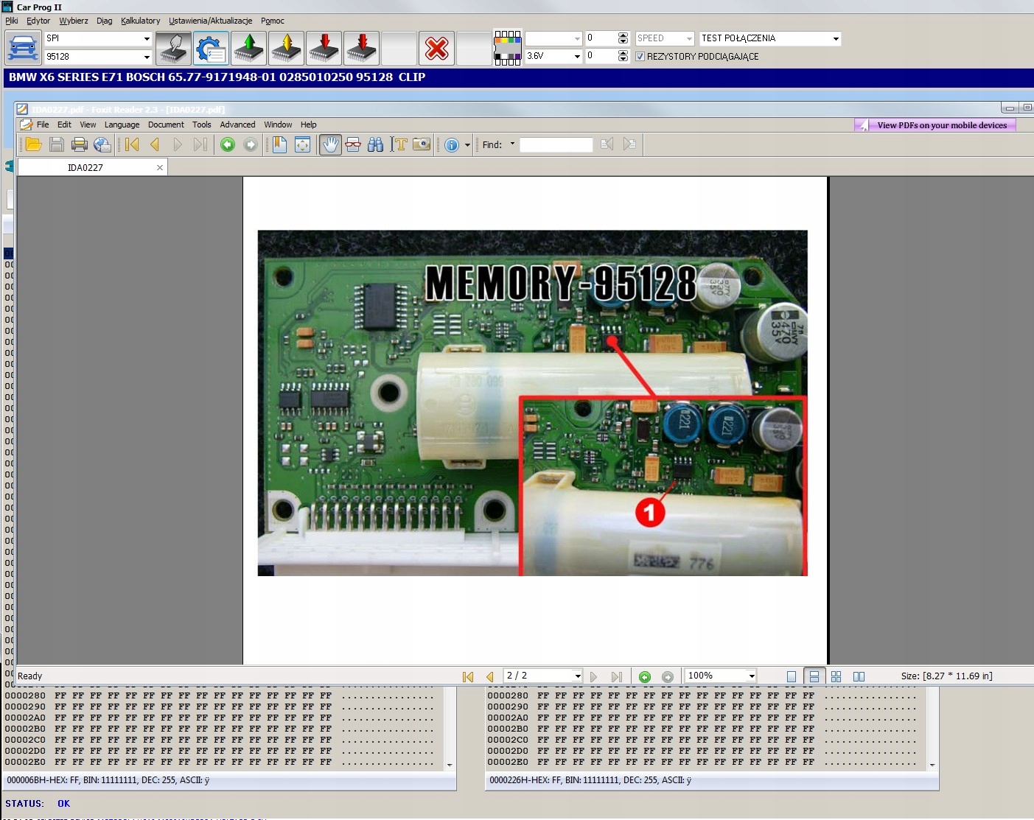Open the Pomoc menu

[x=273, y=21]
